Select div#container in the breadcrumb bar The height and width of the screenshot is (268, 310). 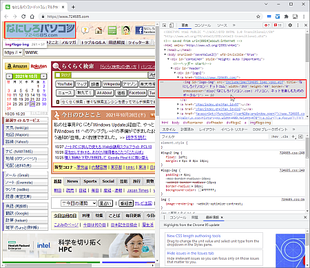[192, 123]
